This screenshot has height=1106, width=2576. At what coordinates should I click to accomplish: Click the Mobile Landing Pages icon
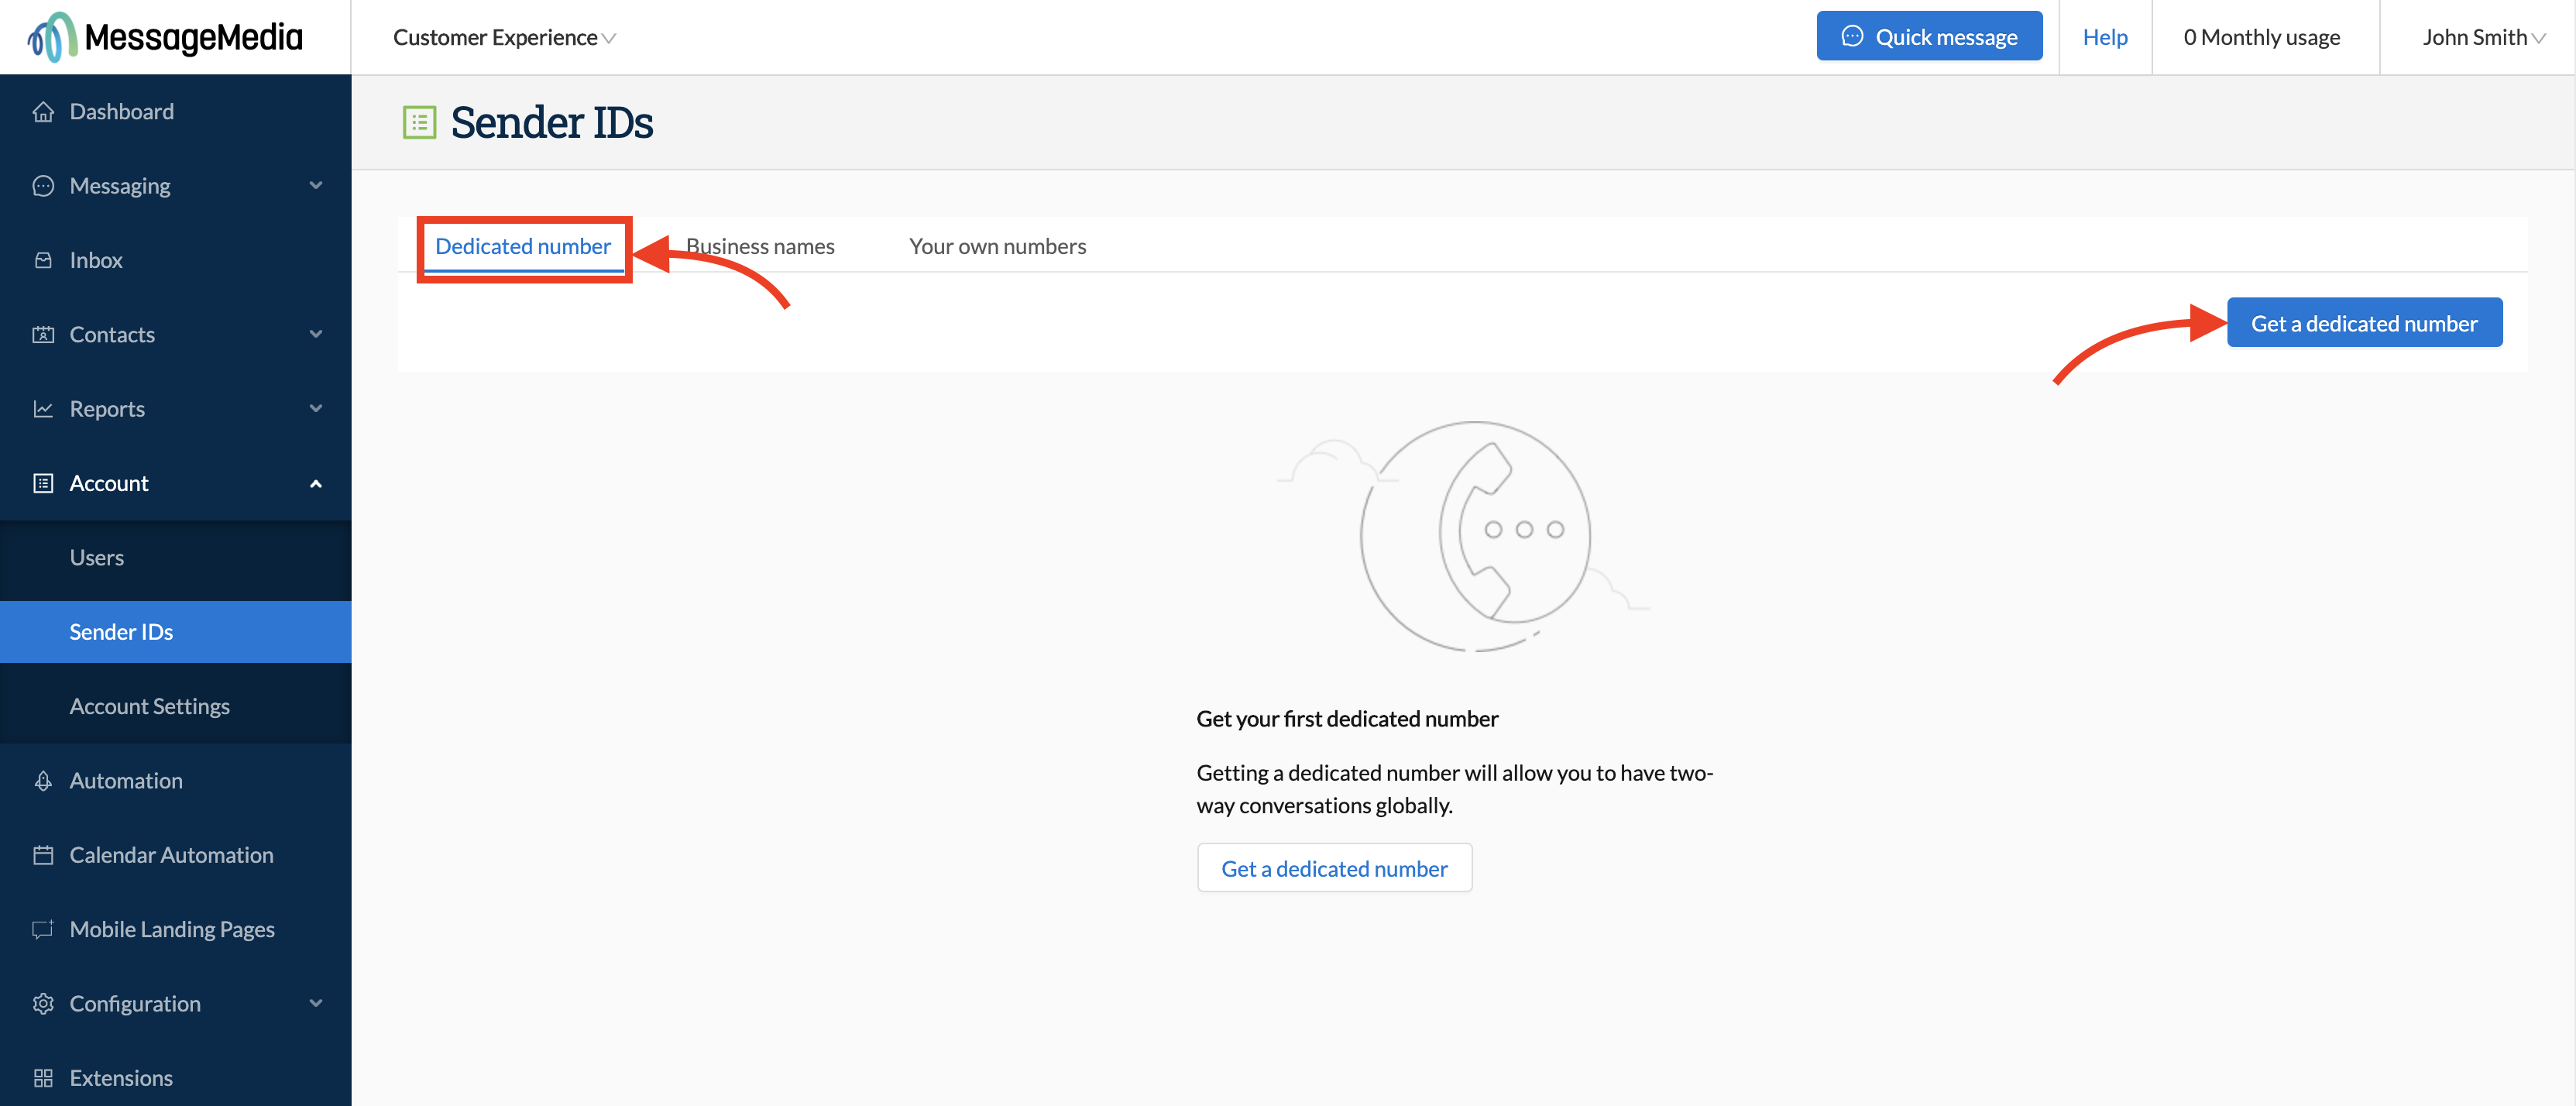coord(43,929)
